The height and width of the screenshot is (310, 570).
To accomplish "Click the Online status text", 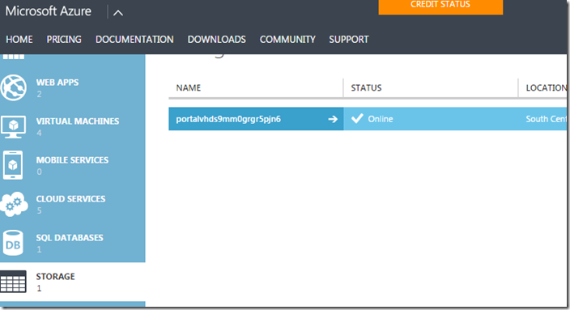I will click(x=381, y=119).
